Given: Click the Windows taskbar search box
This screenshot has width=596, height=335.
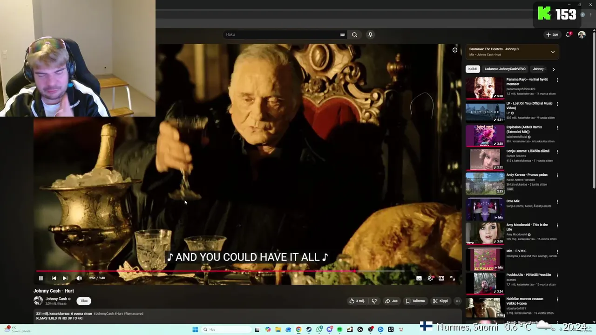Looking at the screenshot, I should coord(226,329).
